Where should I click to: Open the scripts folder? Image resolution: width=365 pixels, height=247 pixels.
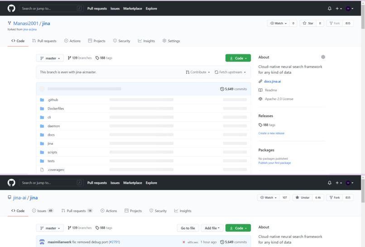tap(53, 152)
